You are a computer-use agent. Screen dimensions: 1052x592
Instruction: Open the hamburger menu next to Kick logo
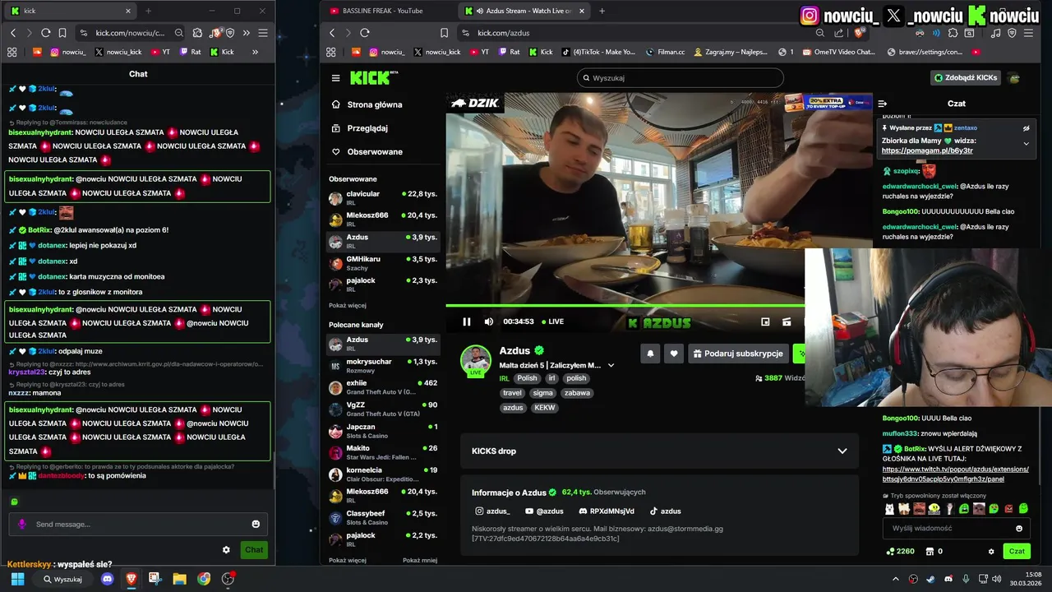click(x=335, y=78)
